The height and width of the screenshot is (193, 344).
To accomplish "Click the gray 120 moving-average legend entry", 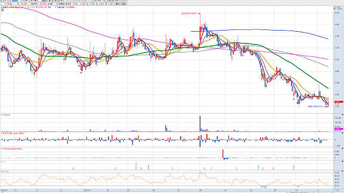I will (32, 7).
